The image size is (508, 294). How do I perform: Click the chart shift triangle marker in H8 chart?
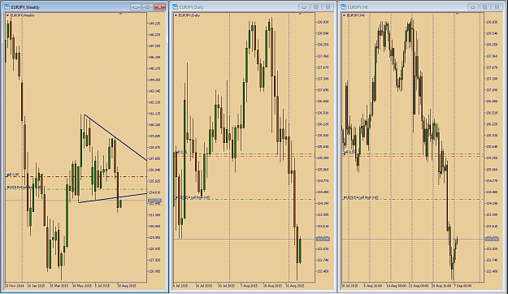pyautogui.click(x=457, y=14)
